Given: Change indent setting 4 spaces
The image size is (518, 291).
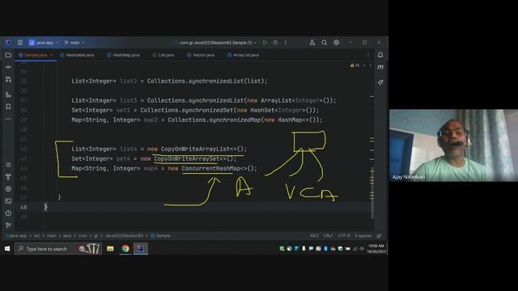Looking at the screenshot, I should click(363, 235).
